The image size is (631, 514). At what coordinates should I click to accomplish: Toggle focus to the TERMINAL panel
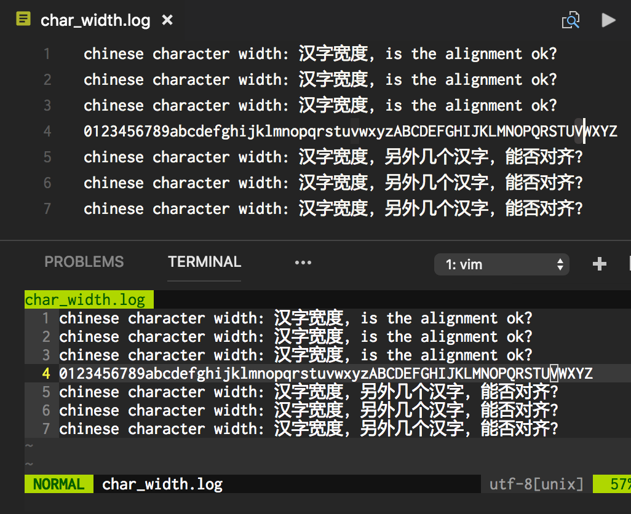pos(204,261)
